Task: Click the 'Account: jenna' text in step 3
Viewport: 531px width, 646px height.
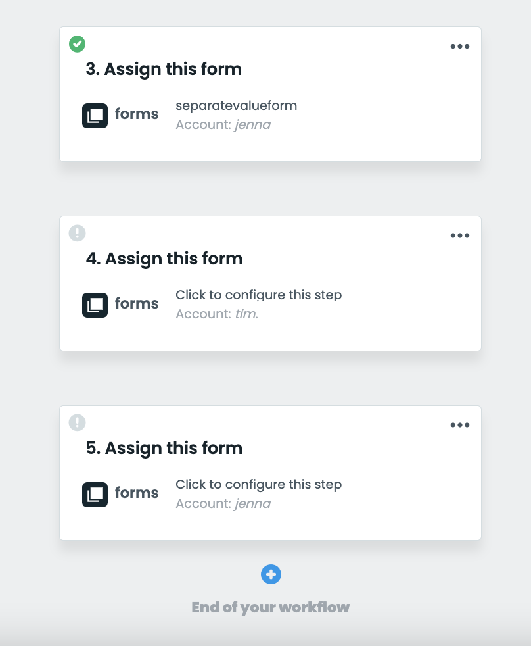Action: [x=223, y=124]
